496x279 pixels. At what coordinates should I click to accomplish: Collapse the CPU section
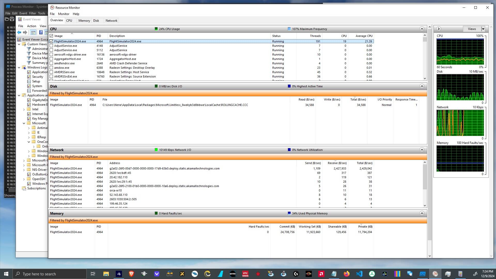click(x=422, y=29)
